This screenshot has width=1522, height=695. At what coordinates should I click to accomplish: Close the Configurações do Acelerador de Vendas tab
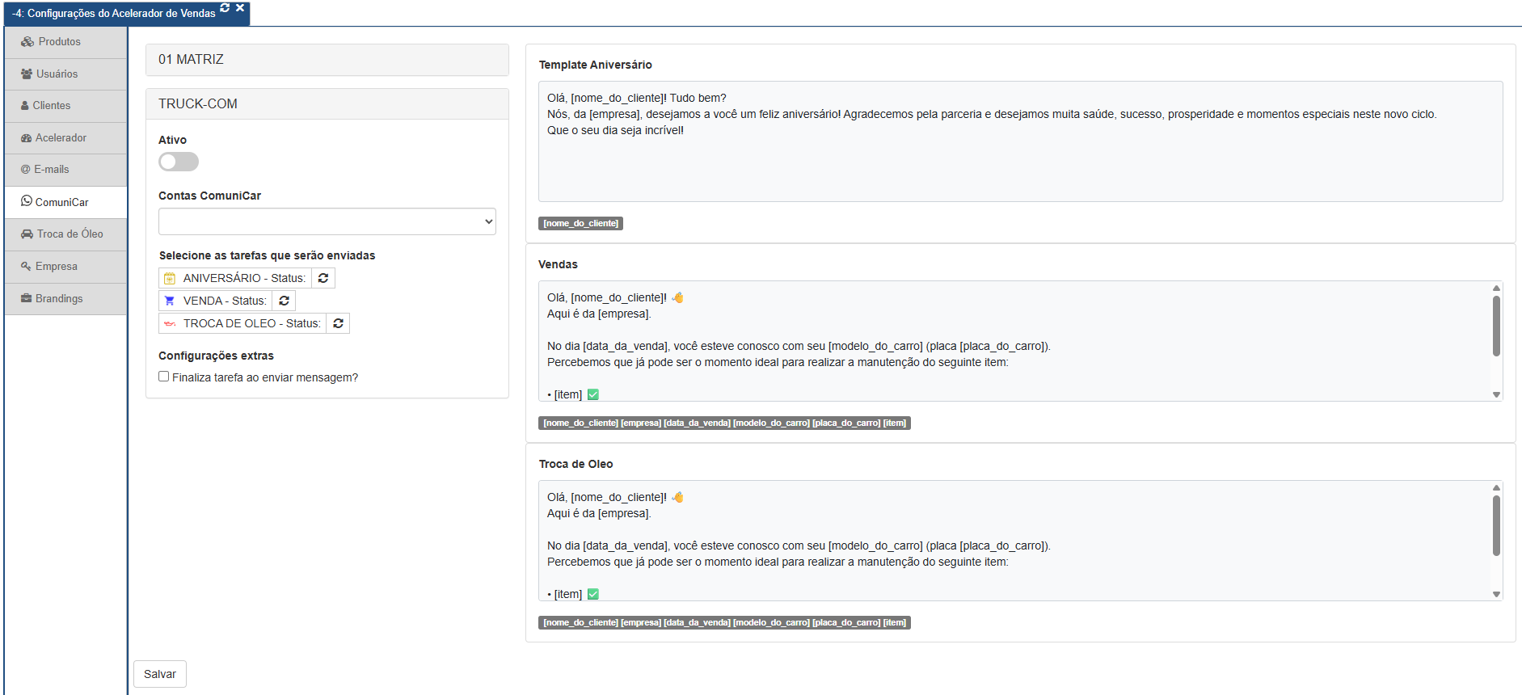click(x=240, y=7)
